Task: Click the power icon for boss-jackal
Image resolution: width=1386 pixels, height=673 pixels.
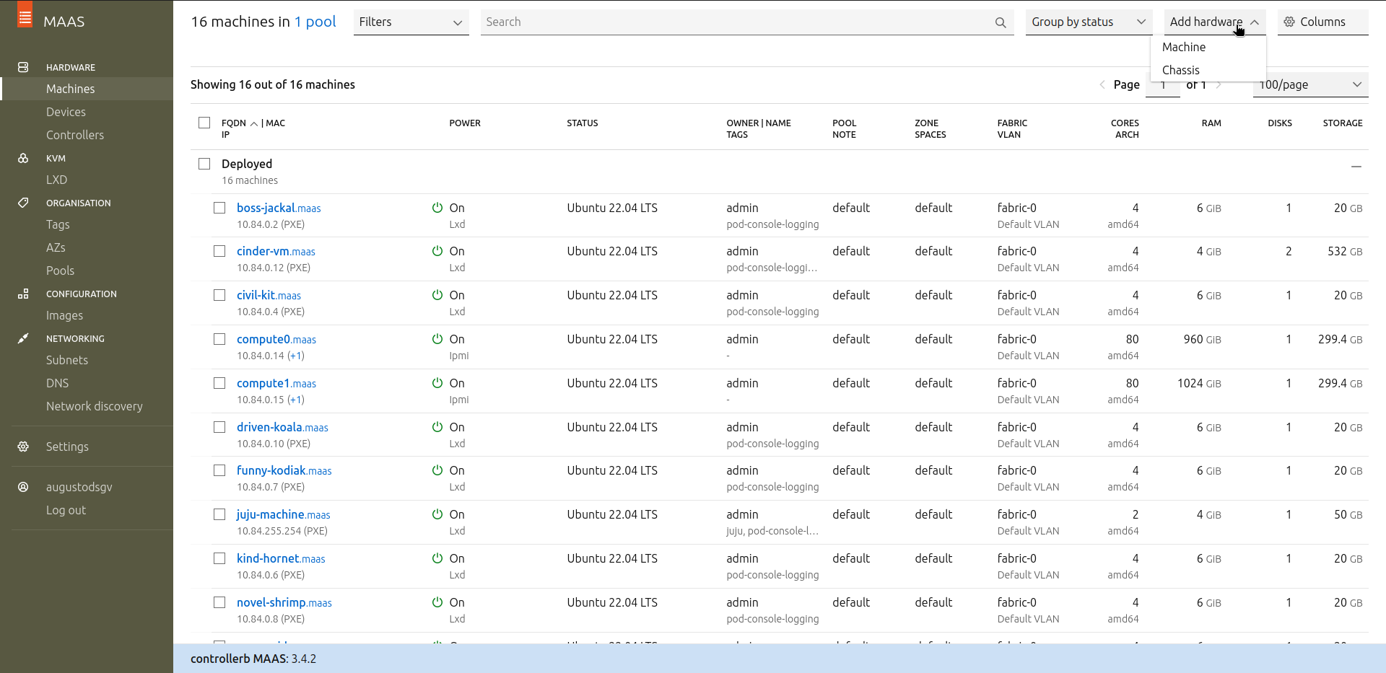Action: tap(437, 208)
